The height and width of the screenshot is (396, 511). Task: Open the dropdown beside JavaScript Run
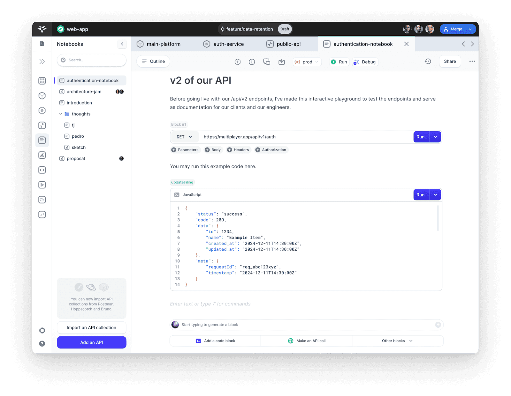tap(435, 195)
